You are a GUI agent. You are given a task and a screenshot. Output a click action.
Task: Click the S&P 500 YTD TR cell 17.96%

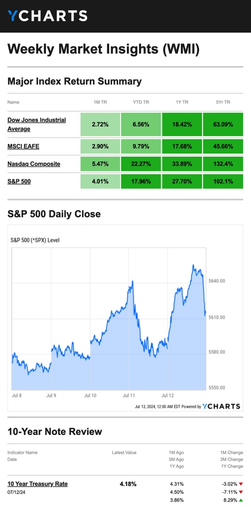(141, 181)
